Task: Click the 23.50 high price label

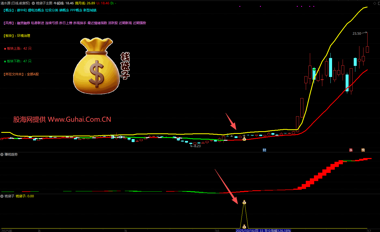Action: (357, 34)
